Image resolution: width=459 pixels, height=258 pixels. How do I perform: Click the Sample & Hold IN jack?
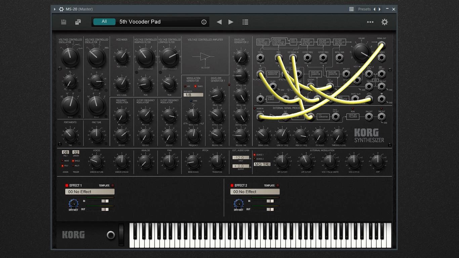pos(260,99)
